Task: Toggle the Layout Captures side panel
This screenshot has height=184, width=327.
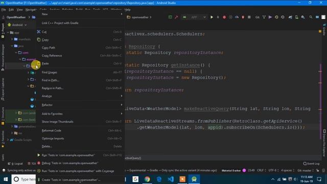Action: coord(3,89)
